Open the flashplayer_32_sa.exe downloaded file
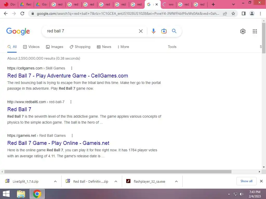266x199 pixels. [149, 181]
